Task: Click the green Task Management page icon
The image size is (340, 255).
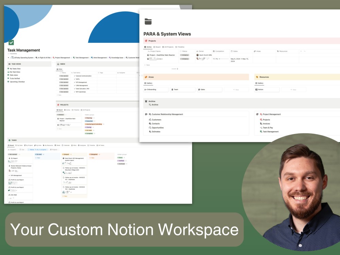Action: coord(11,42)
